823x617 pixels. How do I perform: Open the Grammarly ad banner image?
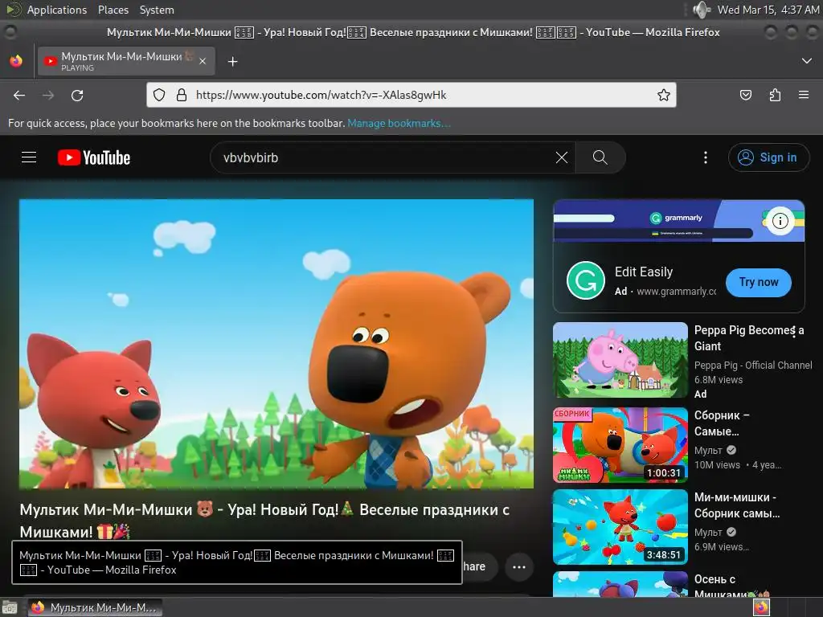click(x=678, y=221)
